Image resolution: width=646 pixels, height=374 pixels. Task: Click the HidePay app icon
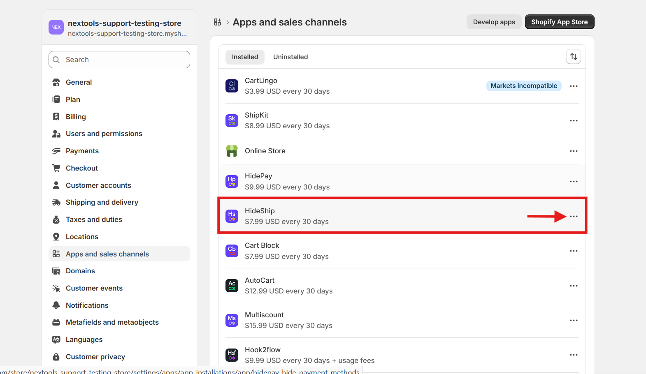[x=232, y=181]
